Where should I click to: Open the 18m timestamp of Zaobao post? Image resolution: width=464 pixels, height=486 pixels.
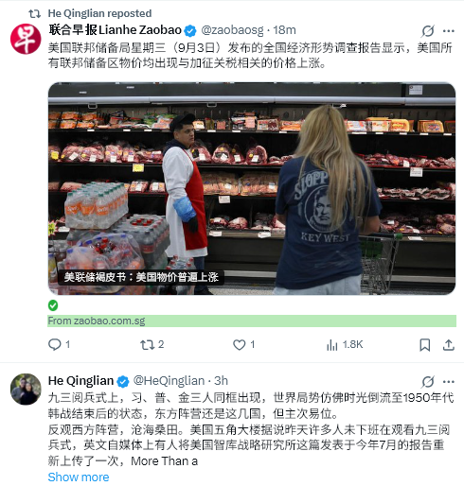[x=284, y=30]
